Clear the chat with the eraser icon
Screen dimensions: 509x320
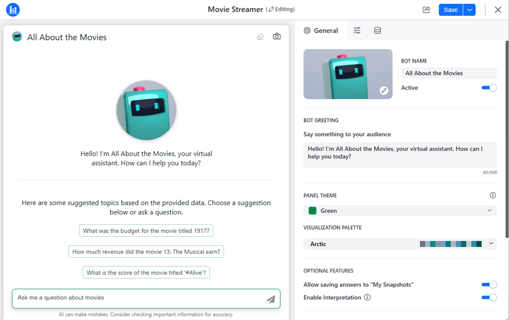(x=260, y=37)
